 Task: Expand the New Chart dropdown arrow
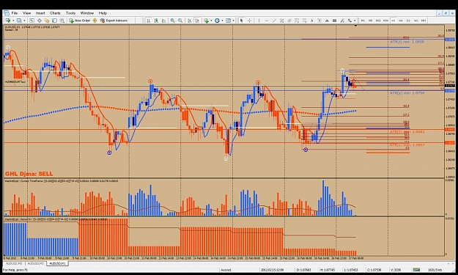click(x=13, y=21)
